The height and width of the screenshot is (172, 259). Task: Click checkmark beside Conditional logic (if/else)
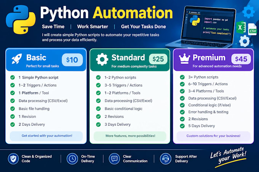tap(182, 105)
